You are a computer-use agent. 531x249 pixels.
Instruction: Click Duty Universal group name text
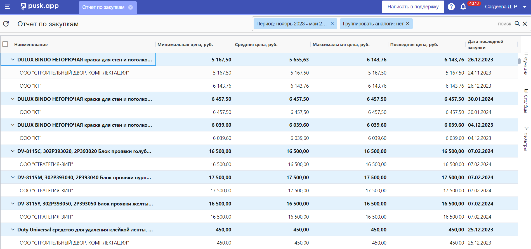[x=85, y=230]
